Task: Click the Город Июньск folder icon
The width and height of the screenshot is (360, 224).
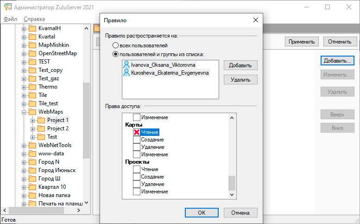Action: (32, 170)
